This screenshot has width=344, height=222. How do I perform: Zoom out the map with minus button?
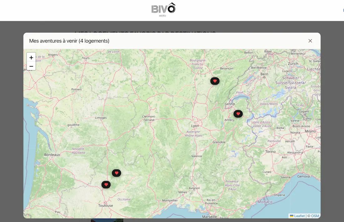coord(31,66)
